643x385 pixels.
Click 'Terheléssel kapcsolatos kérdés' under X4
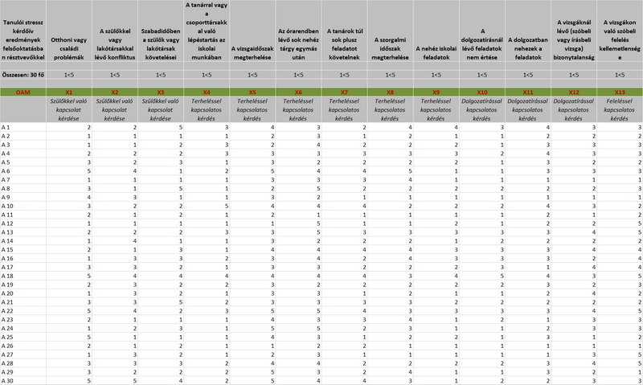pos(207,109)
